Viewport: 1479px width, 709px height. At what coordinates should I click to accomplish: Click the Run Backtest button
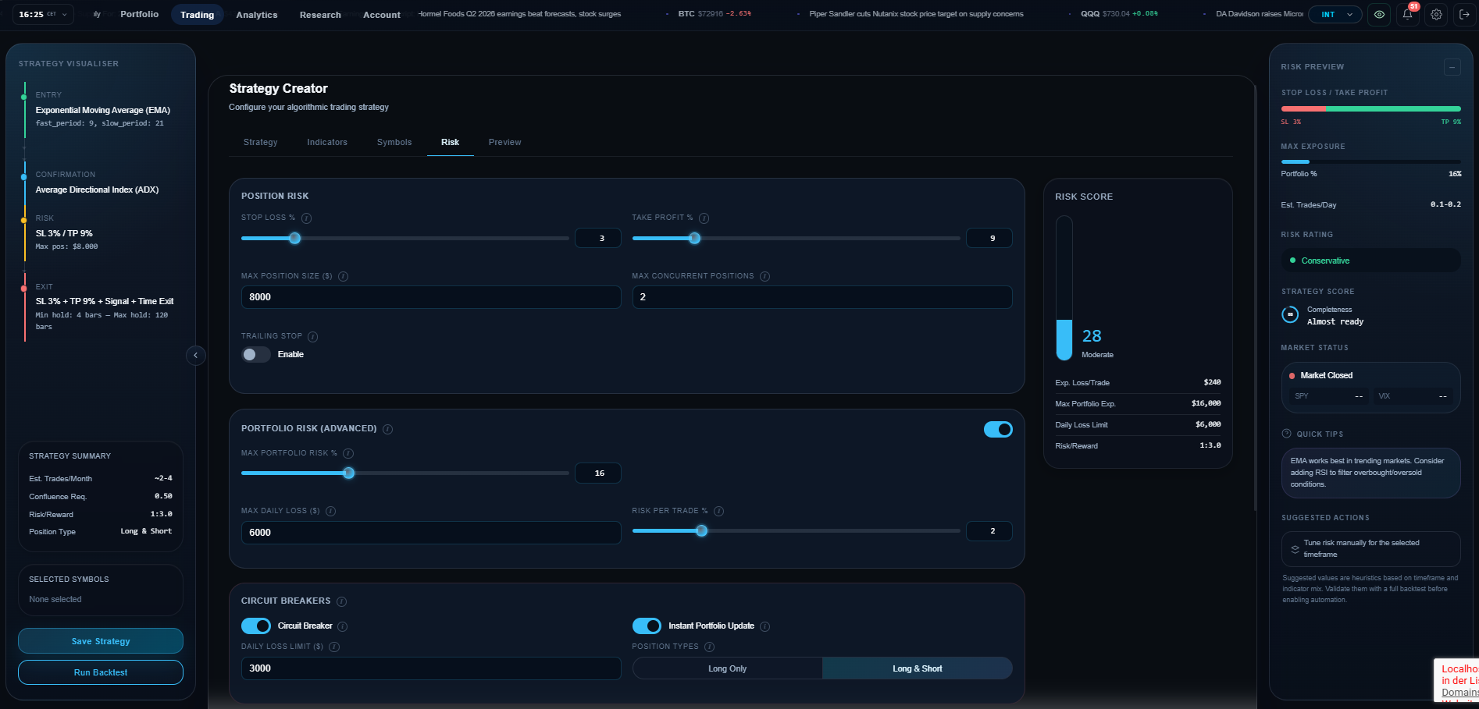101,672
